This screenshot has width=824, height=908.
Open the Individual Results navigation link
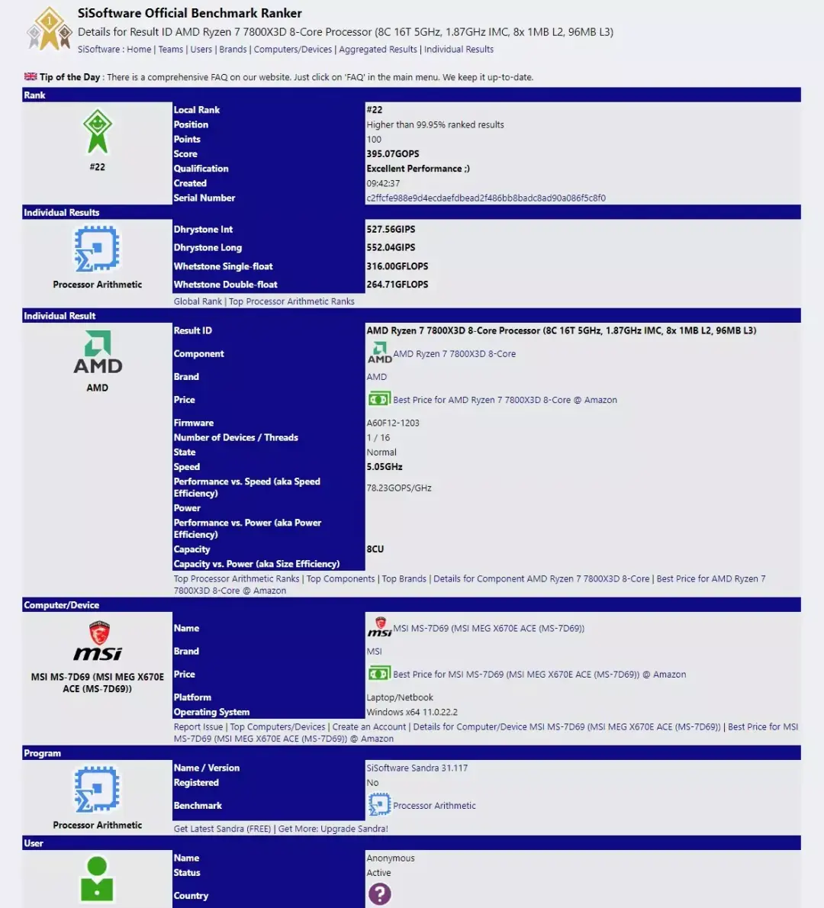pyautogui.click(x=459, y=50)
